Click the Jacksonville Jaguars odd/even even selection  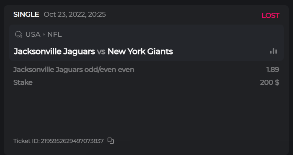pos(74,70)
